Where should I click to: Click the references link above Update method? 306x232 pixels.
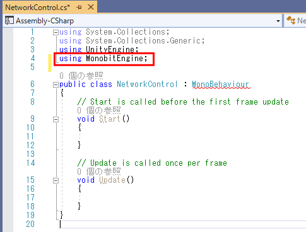click(99, 171)
